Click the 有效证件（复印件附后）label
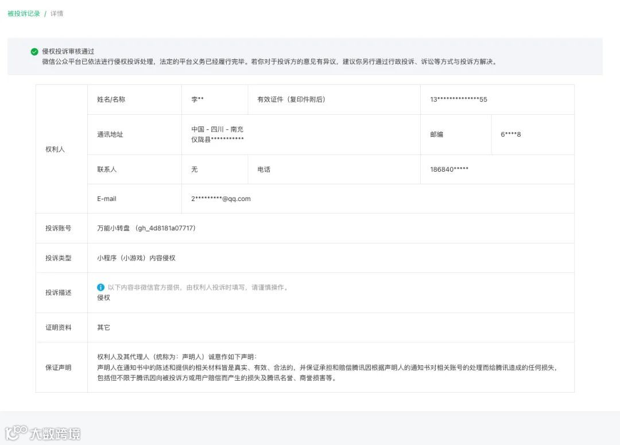The width and height of the screenshot is (620, 445). [292, 100]
